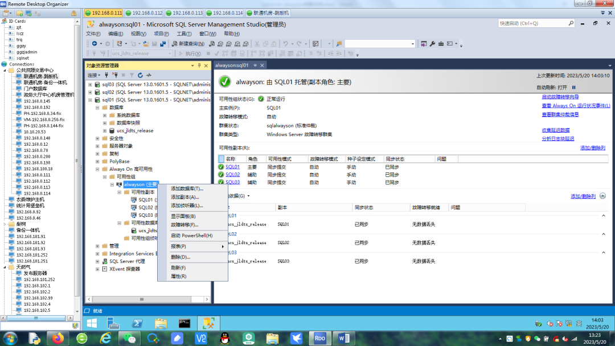This screenshot has height=346, width=615.
Task: Open QQ penguin icon in taskbar
Action: click(225, 338)
